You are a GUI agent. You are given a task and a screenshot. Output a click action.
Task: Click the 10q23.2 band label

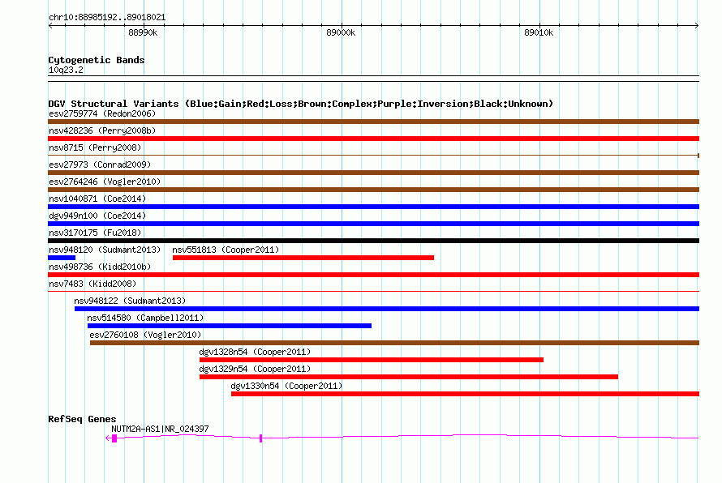(x=66, y=70)
